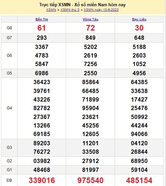
Task: Open the XSMN ngày 13-6-2023 link
Action: (101, 10)
